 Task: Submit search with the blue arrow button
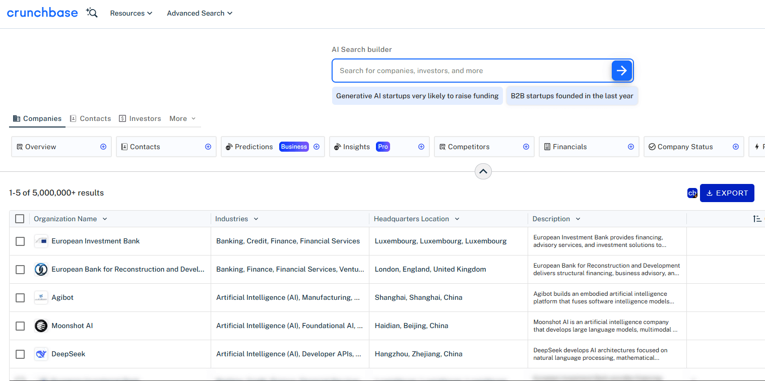tap(622, 71)
